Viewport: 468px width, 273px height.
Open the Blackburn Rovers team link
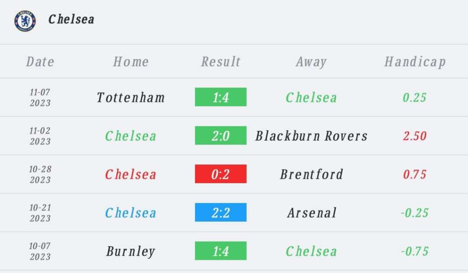click(x=311, y=136)
